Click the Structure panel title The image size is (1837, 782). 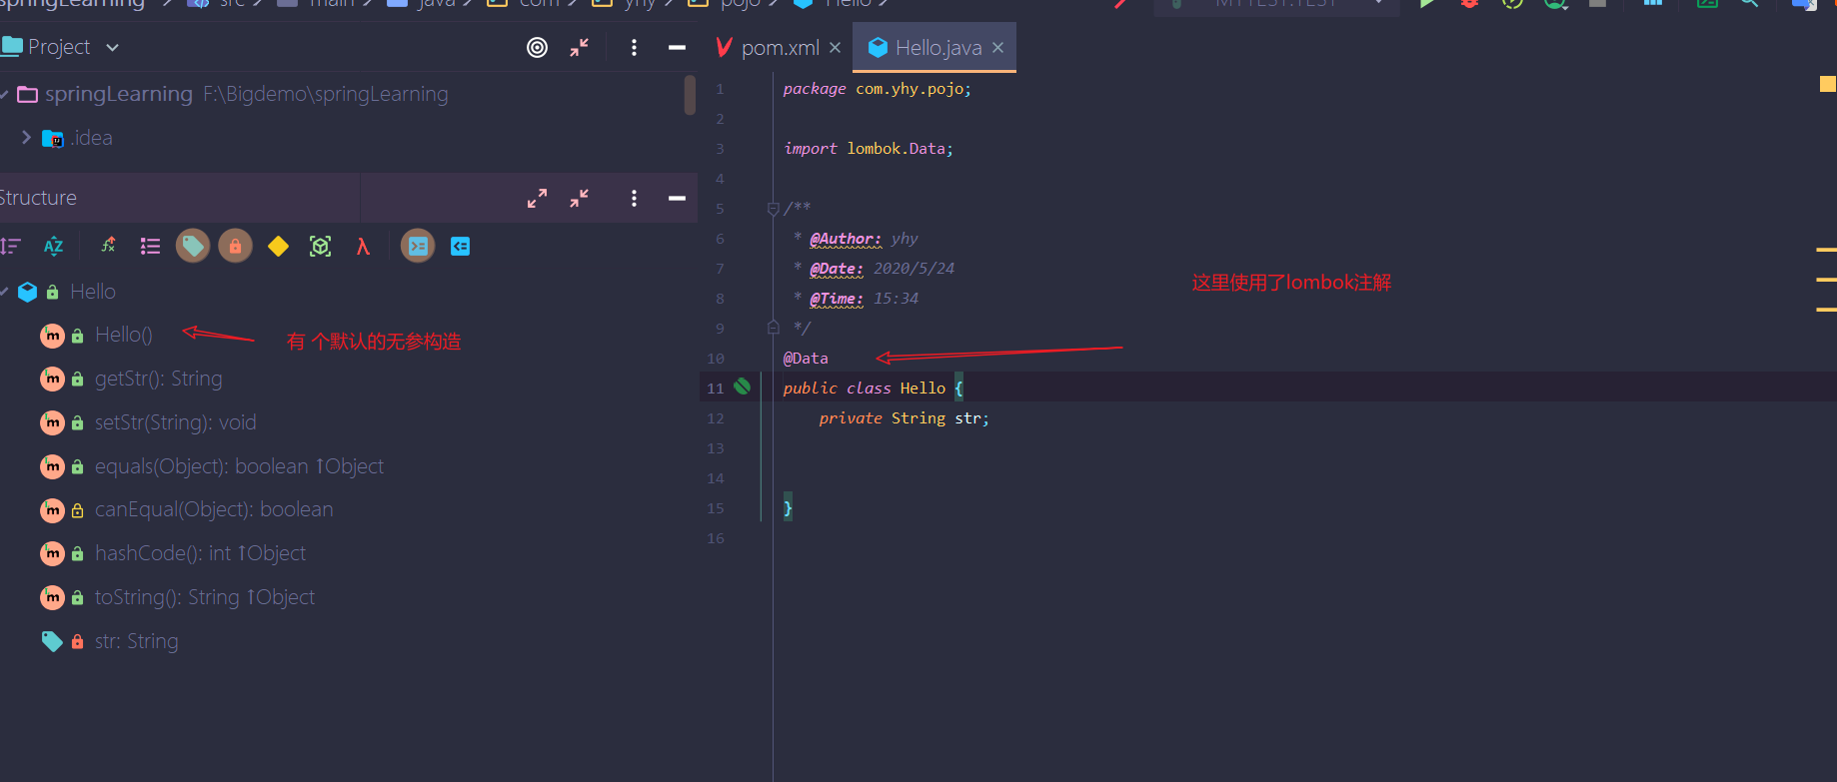(x=38, y=198)
